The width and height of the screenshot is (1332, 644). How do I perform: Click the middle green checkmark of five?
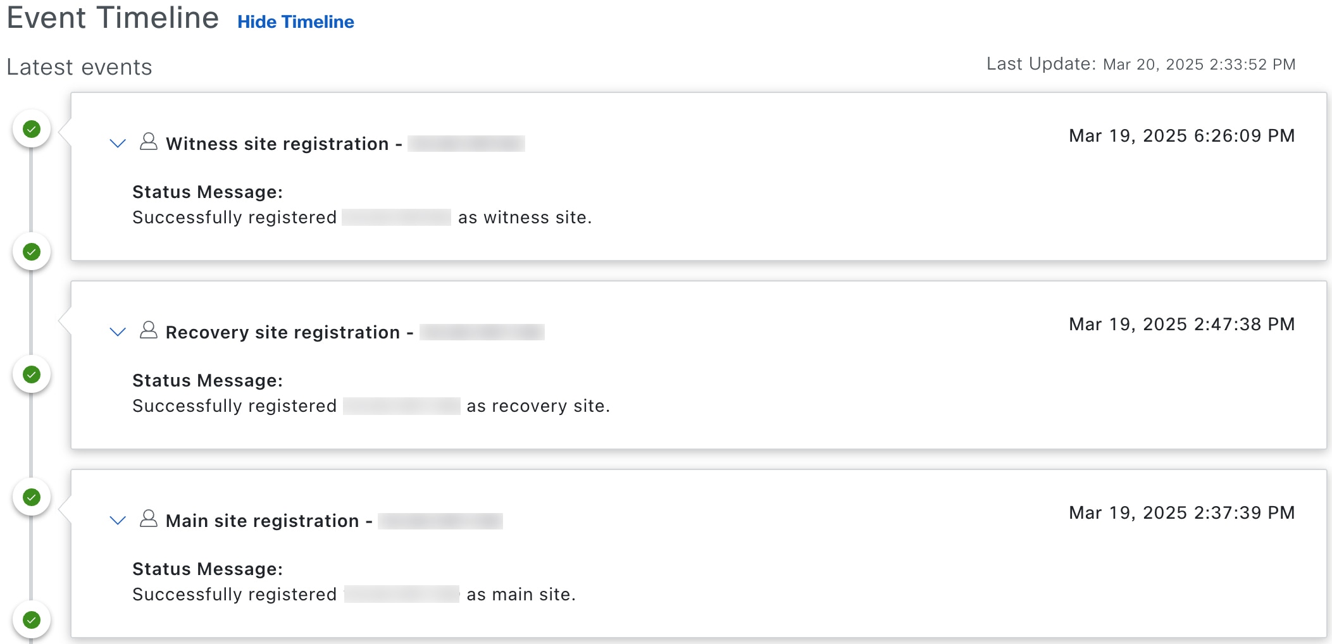tap(32, 375)
